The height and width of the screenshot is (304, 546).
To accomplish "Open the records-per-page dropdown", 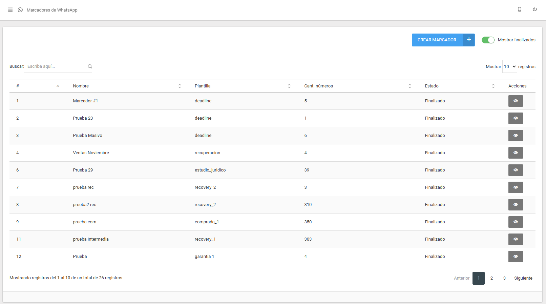I will click(x=509, y=67).
